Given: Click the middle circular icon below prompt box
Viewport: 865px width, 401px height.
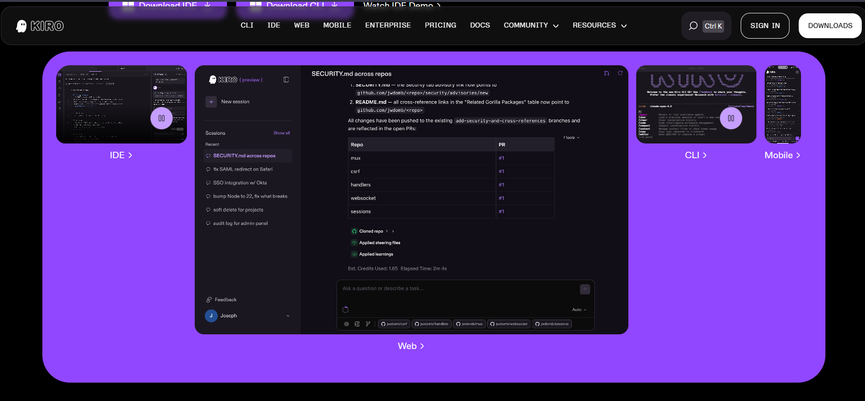Looking at the screenshot, I should point(357,324).
